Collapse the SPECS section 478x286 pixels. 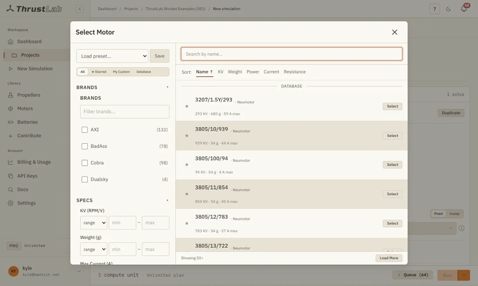click(x=167, y=200)
